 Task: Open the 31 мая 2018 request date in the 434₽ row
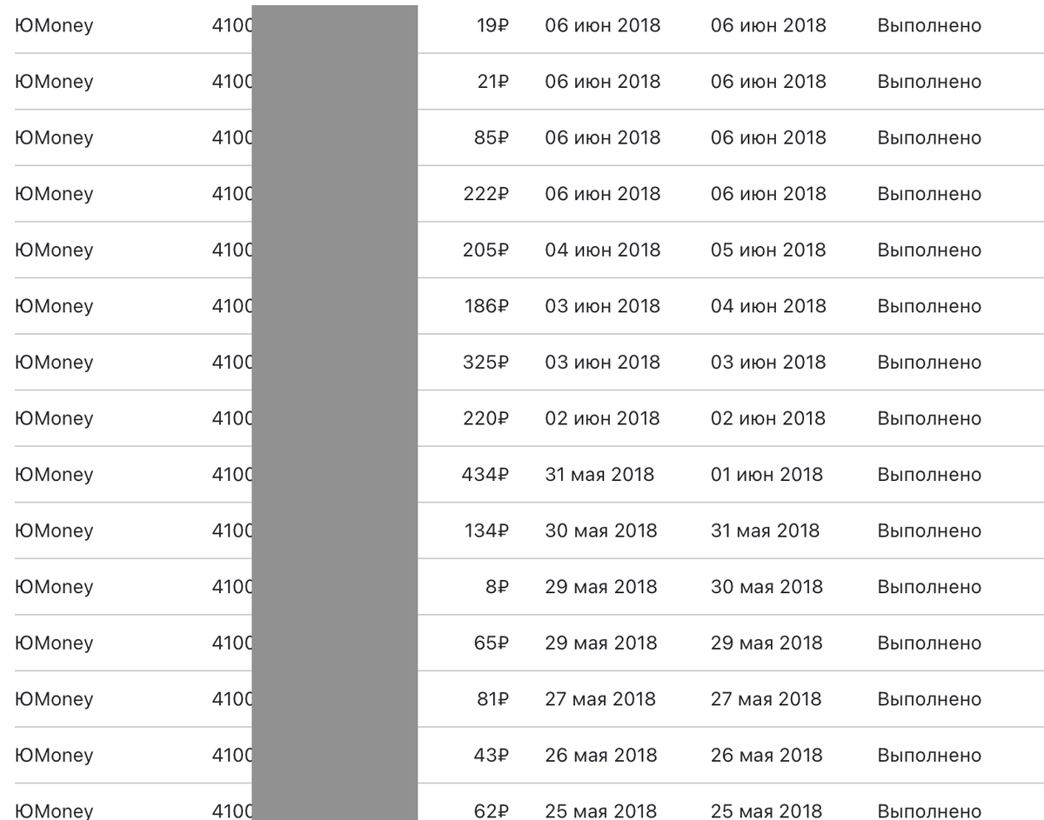pos(599,475)
